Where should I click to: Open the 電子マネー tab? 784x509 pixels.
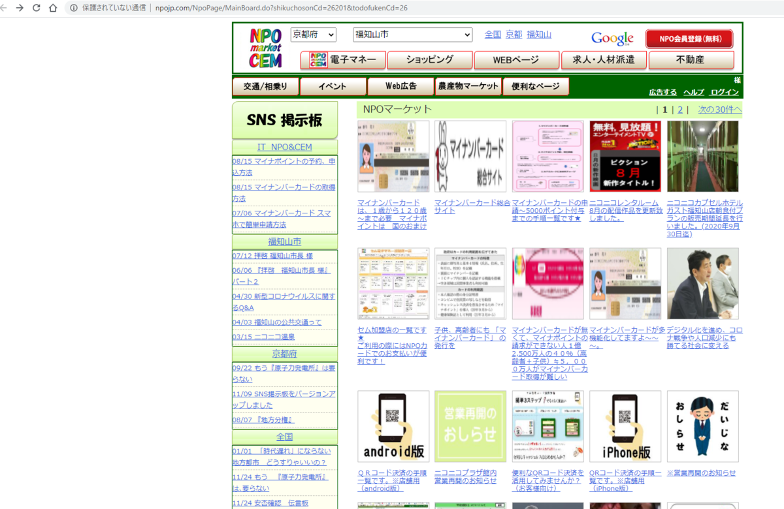click(343, 60)
